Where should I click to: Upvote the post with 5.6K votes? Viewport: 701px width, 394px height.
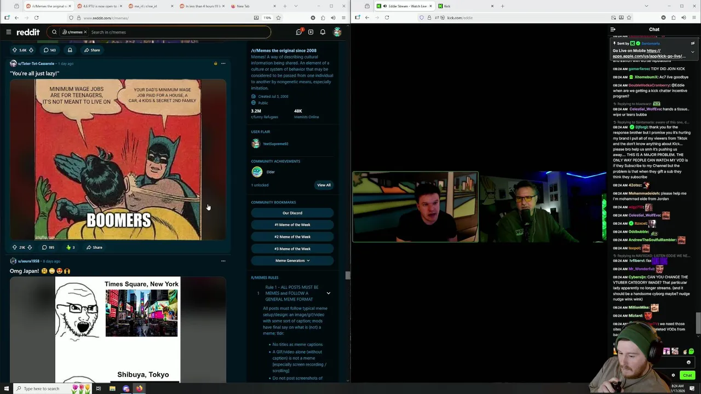tap(15, 50)
